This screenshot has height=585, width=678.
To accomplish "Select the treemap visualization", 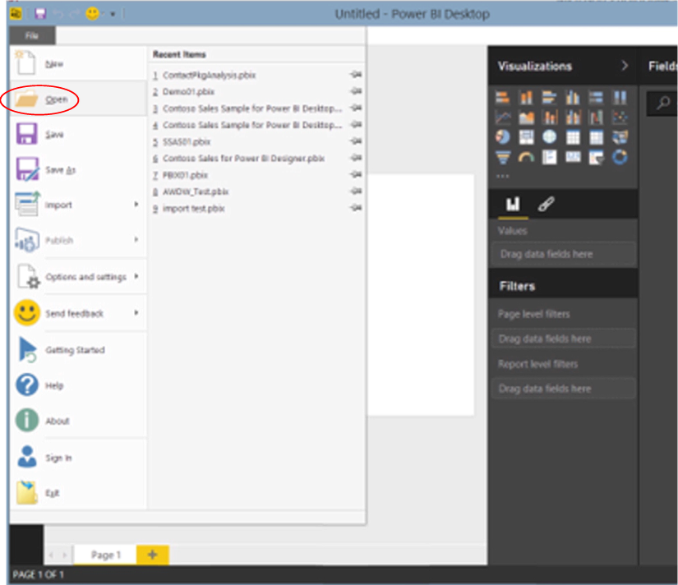I will tap(526, 137).
